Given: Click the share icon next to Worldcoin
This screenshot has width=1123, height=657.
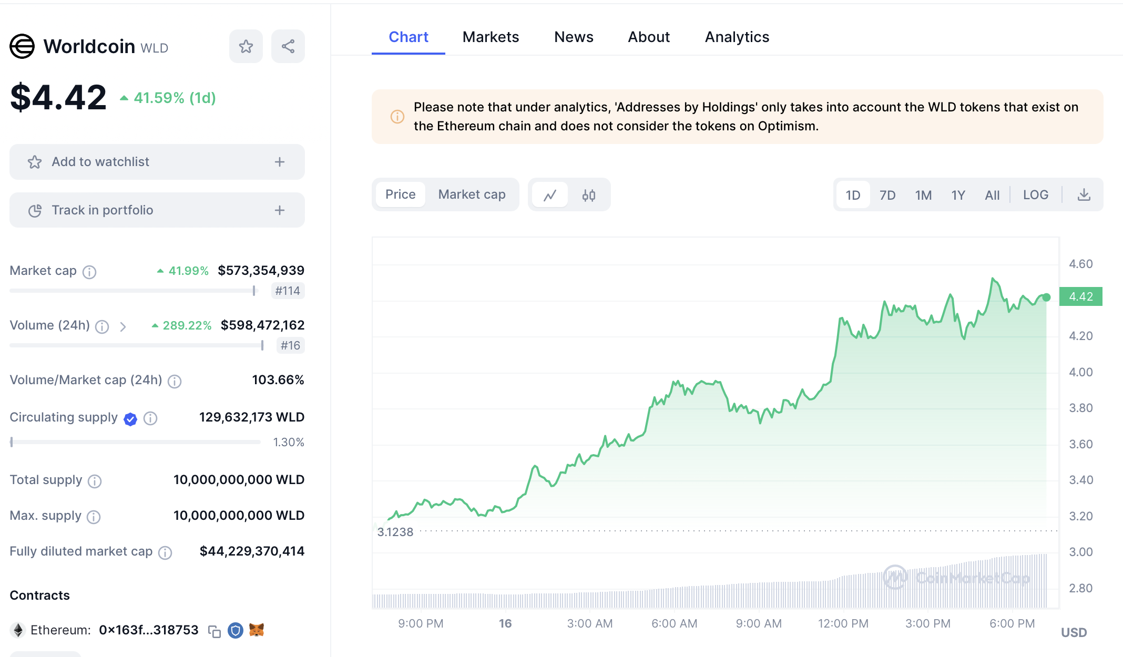Looking at the screenshot, I should [288, 46].
